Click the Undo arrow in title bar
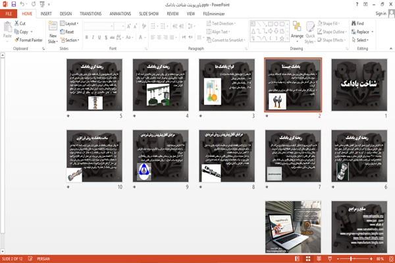The image size is (395, 263). tap(22, 5)
